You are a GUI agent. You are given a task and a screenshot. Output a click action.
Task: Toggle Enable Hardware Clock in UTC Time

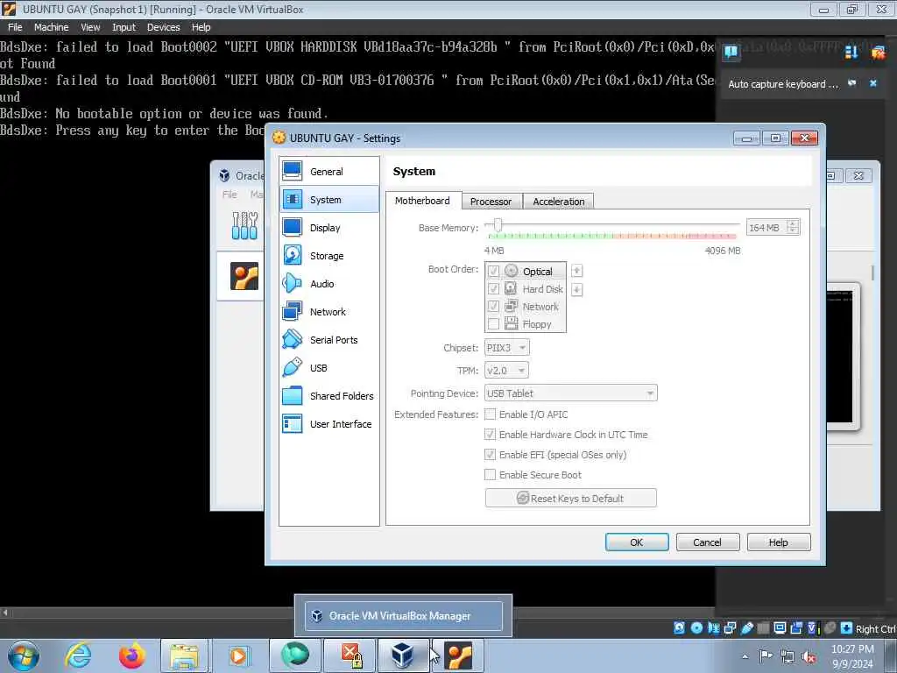click(490, 435)
